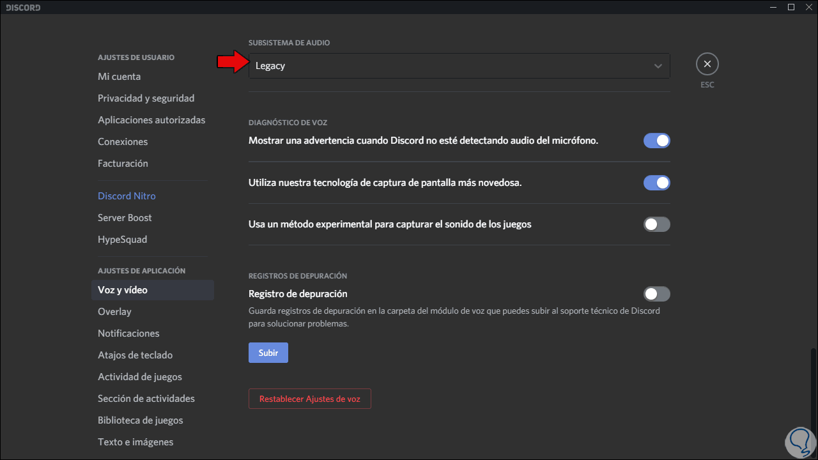Enable experimental game sound capture toggle

656,224
